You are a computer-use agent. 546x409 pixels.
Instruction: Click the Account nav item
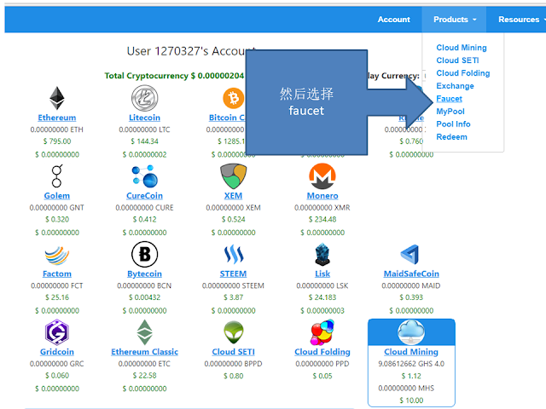[394, 20]
